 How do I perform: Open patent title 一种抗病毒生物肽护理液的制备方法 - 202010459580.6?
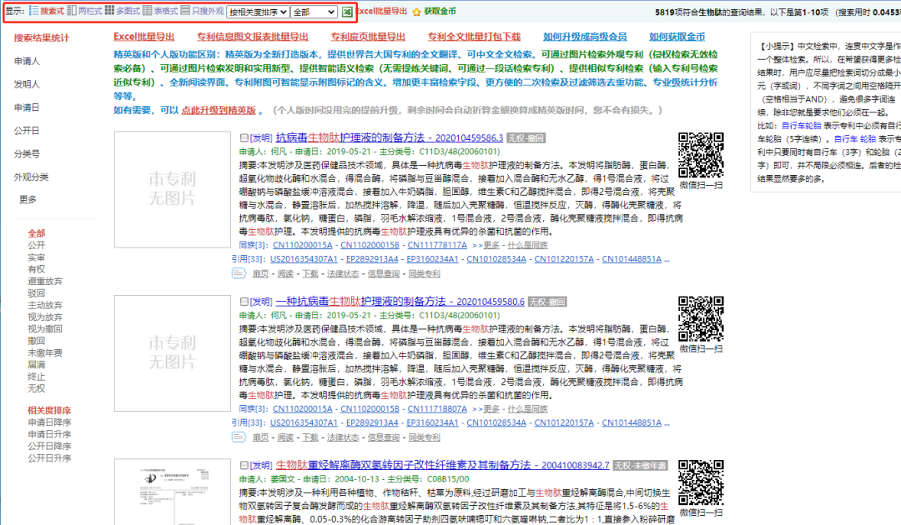point(400,301)
